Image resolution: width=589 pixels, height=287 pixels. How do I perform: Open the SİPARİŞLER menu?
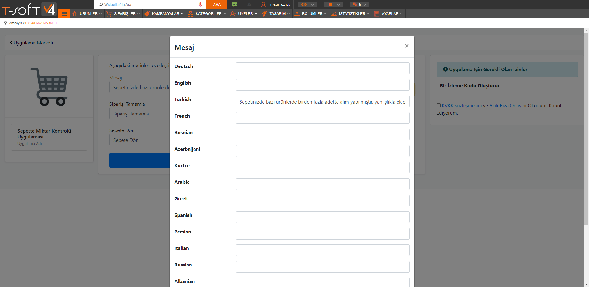[123, 14]
